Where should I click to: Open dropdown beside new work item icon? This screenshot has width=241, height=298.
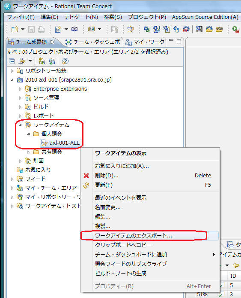(66, 29)
